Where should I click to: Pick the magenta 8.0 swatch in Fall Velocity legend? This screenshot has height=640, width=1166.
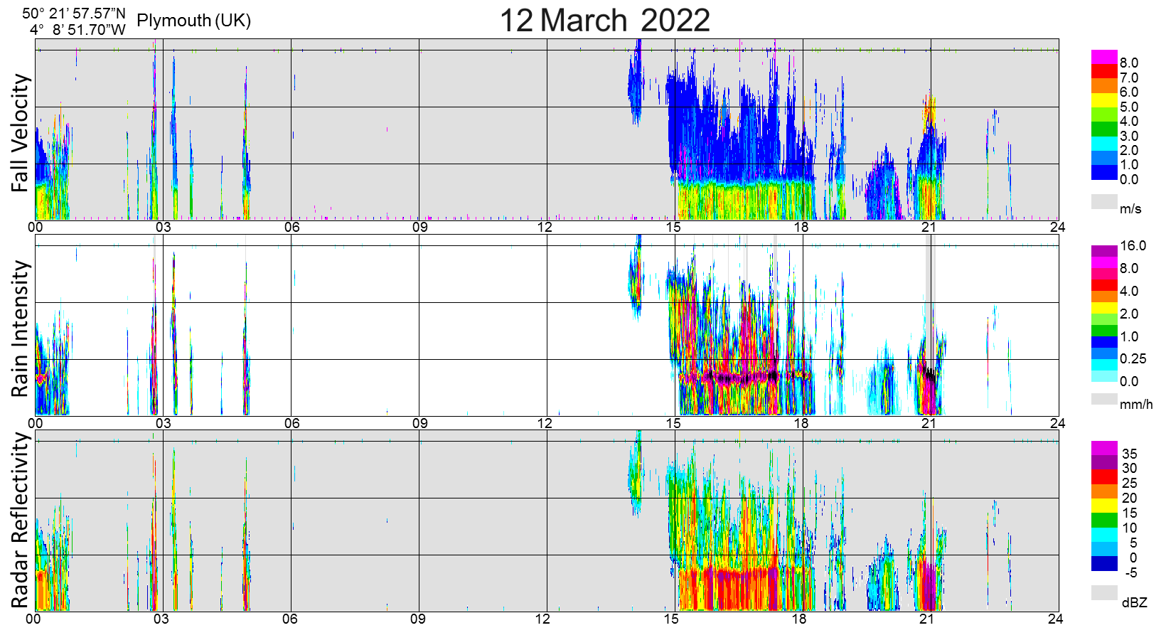pos(1104,57)
